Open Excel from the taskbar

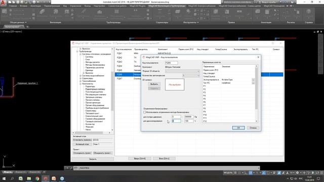pos(21,178)
